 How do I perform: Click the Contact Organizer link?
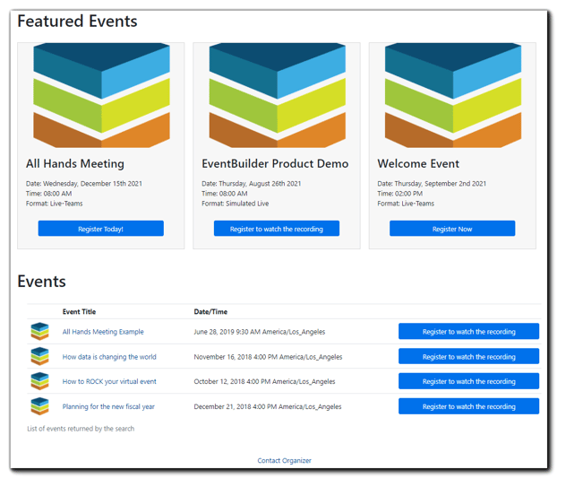(x=284, y=461)
